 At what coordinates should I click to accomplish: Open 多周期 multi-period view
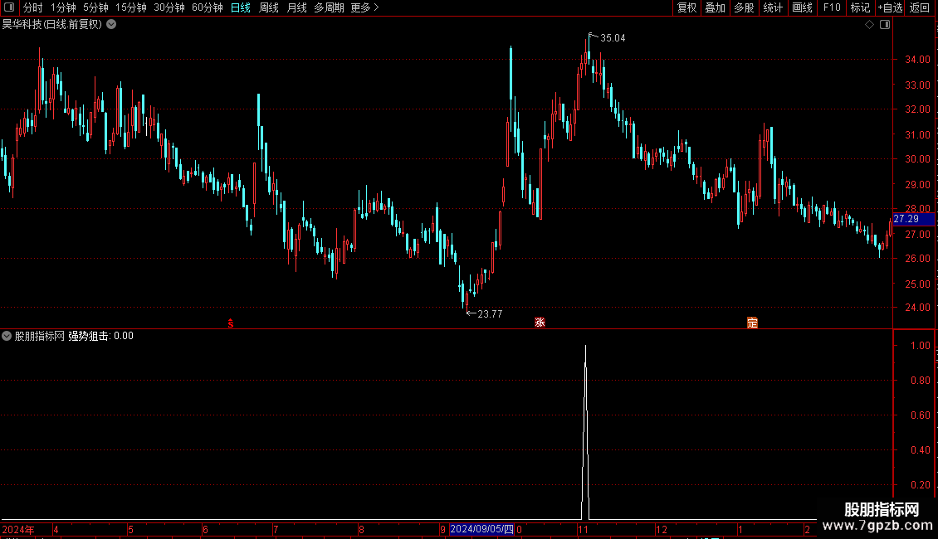coord(329,7)
